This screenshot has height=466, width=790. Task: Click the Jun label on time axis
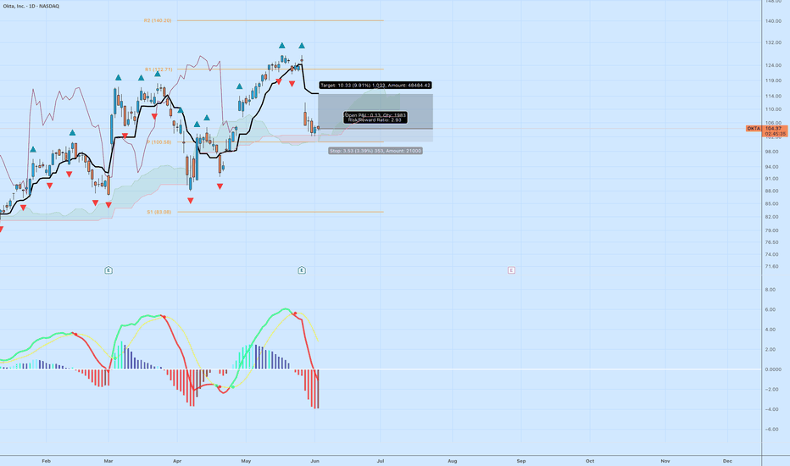click(x=314, y=461)
